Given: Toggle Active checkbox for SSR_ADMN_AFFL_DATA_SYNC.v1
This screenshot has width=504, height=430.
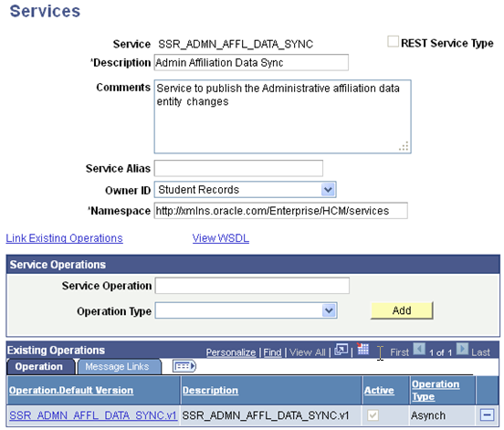Looking at the screenshot, I should (x=373, y=415).
